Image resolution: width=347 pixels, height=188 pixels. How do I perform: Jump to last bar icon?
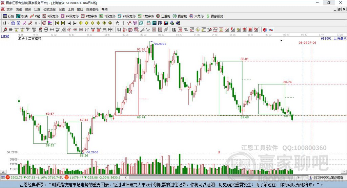pos(63,23)
